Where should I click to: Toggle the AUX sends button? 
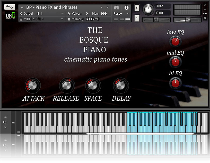(205, 14)
